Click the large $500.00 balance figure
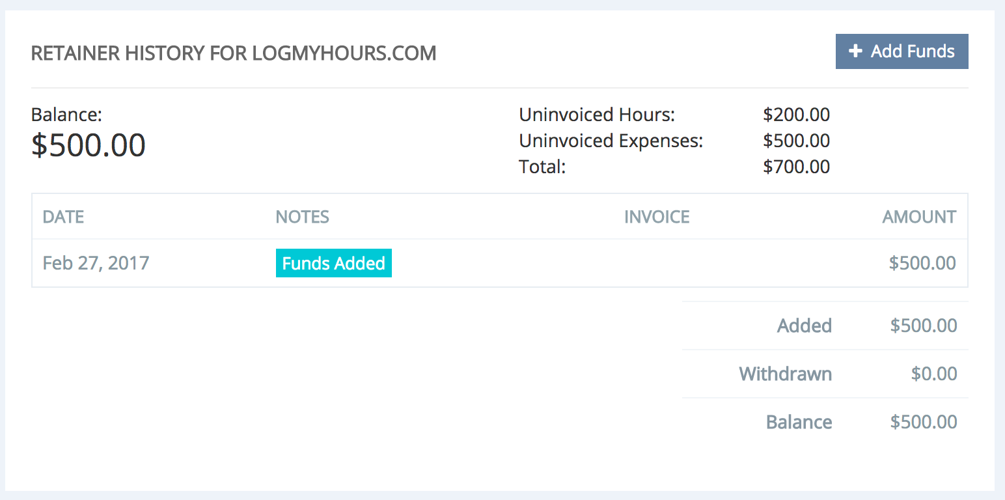The height and width of the screenshot is (500, 1005). (x=89, y=145)
